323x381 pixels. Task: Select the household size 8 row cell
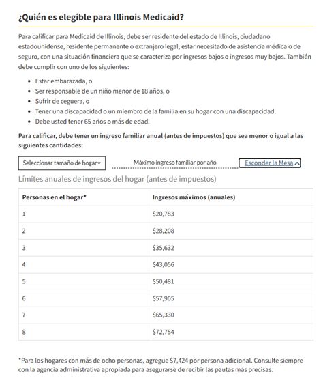pyautogui.click(x=84, y=332)
